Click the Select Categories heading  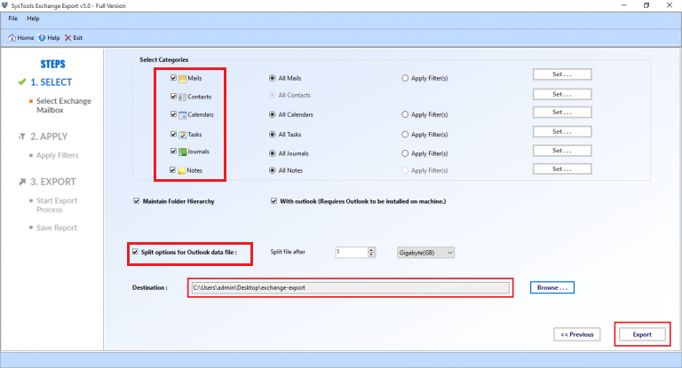tap(164, 59)
